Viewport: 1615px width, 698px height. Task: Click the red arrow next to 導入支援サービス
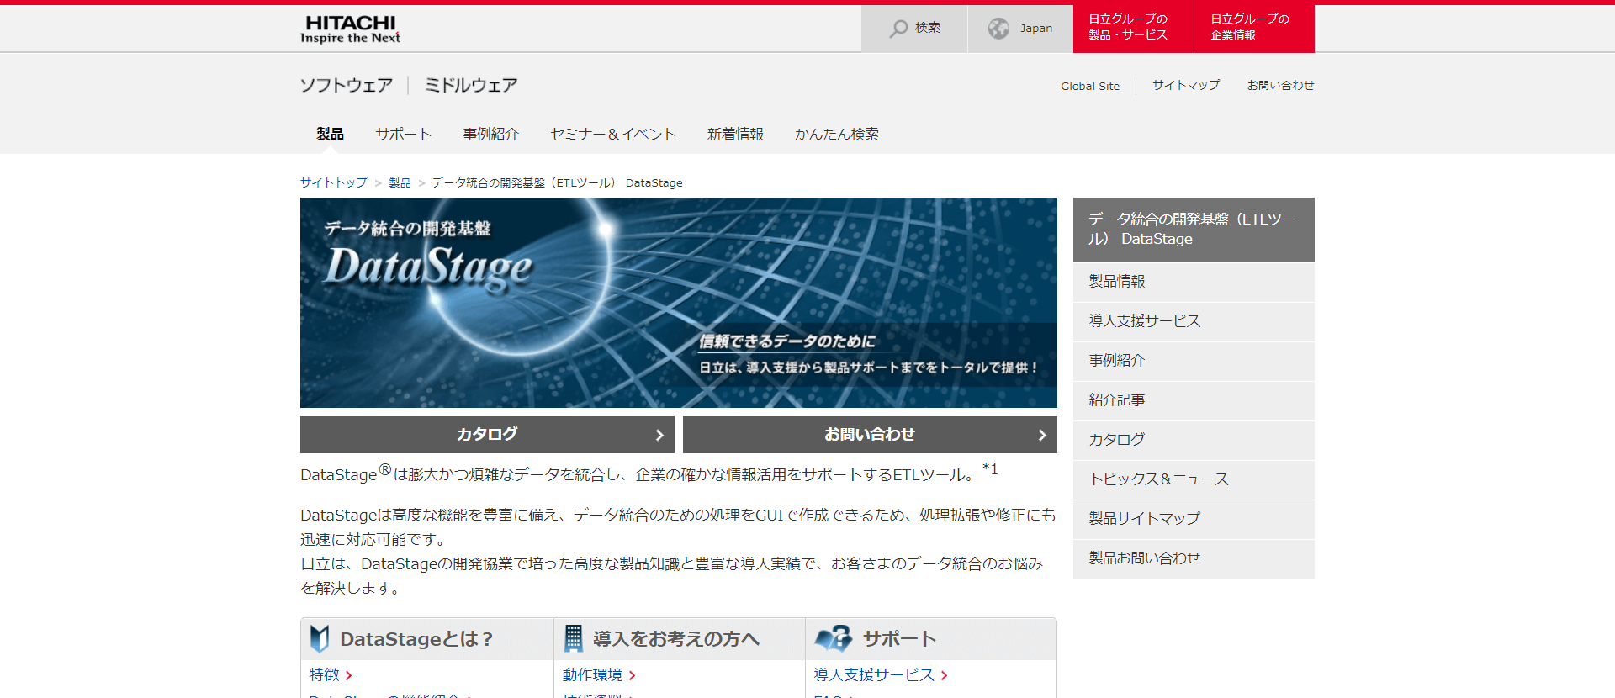tap(945, 675)
